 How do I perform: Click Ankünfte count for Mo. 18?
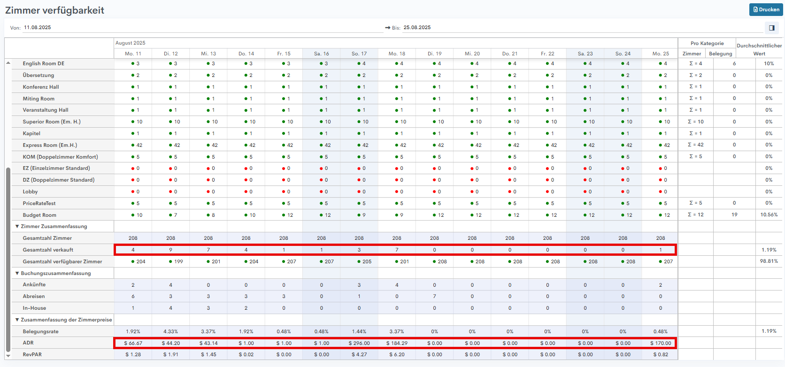[397, 285]
